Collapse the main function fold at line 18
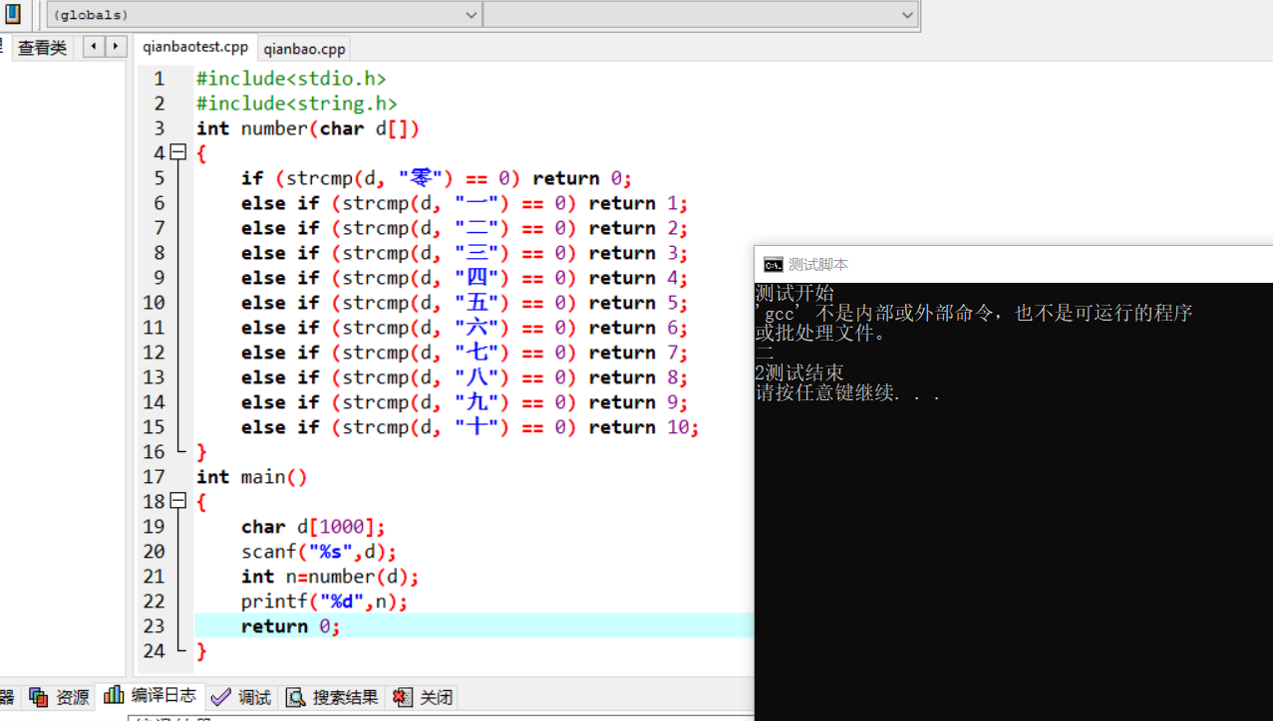Screen dimensions: 1273x721 (178, 501)
